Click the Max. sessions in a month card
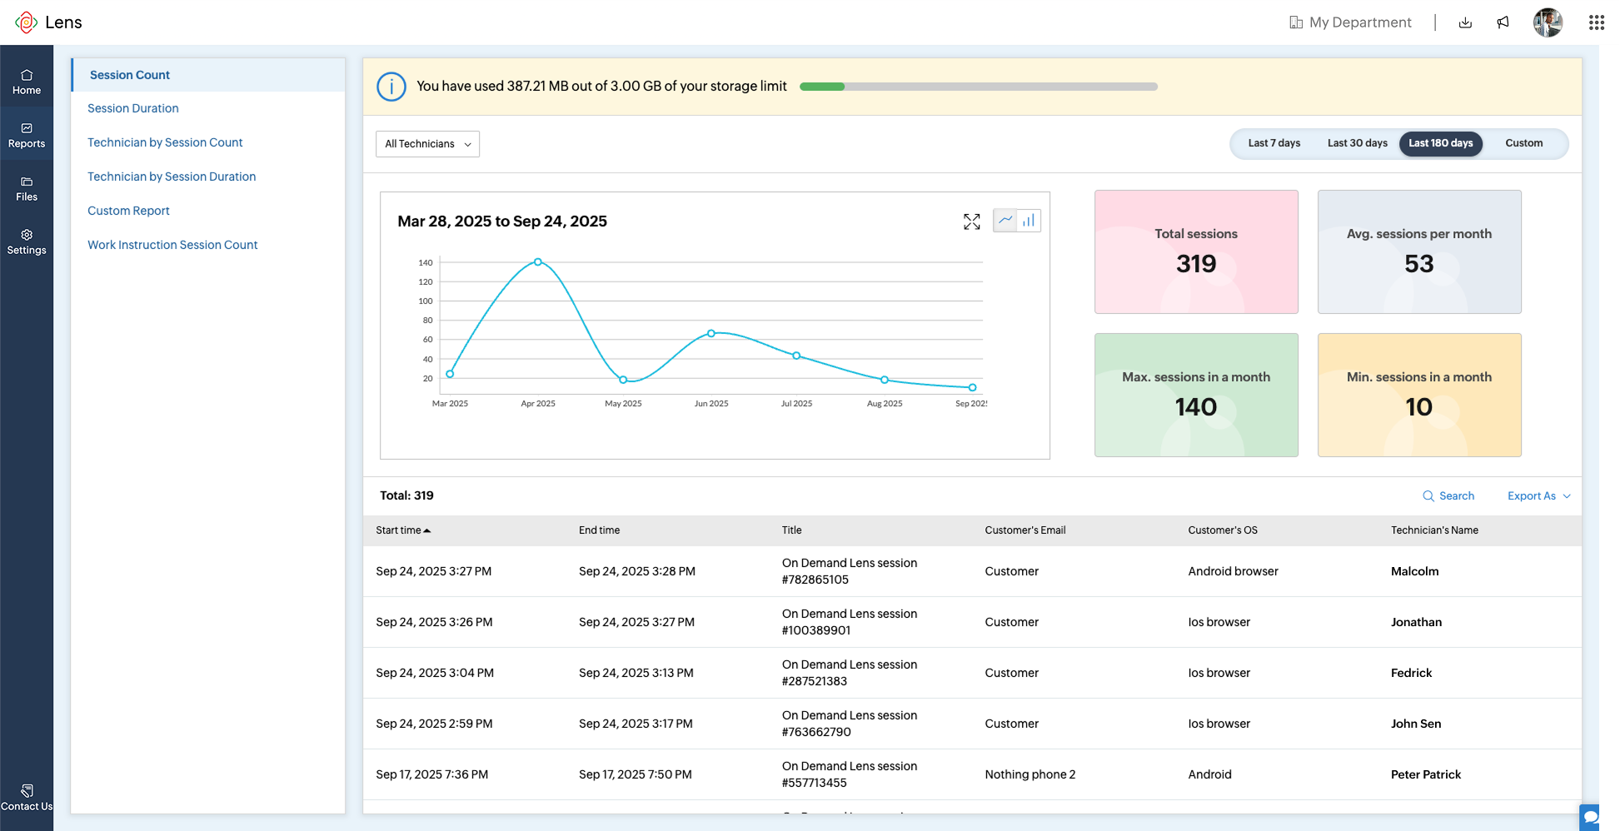Viewport: 1620px width, 831px height. click(x=1196, y=396)
